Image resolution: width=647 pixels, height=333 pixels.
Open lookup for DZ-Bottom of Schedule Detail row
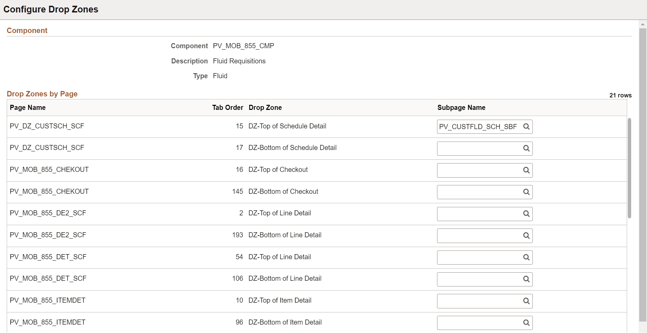tap(527, 148)
